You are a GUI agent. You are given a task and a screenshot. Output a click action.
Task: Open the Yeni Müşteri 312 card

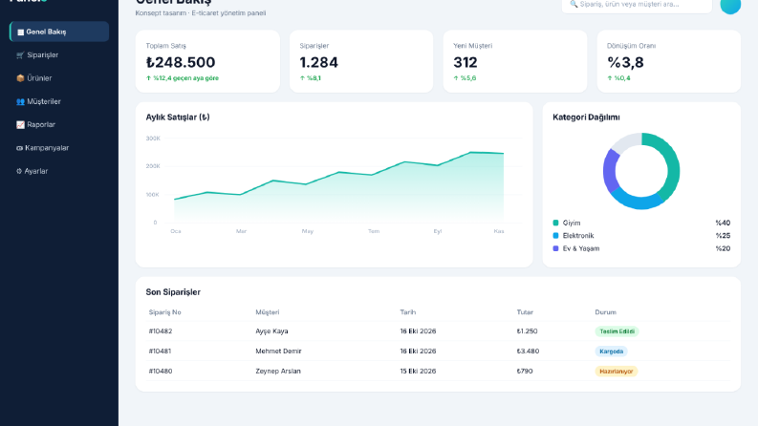[515, 61]
